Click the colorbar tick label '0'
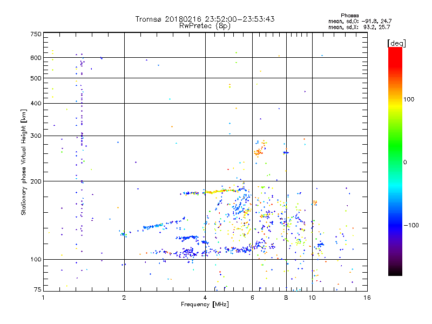The height and width of the screenshot is (324, 432). click(x=404, y=162)
